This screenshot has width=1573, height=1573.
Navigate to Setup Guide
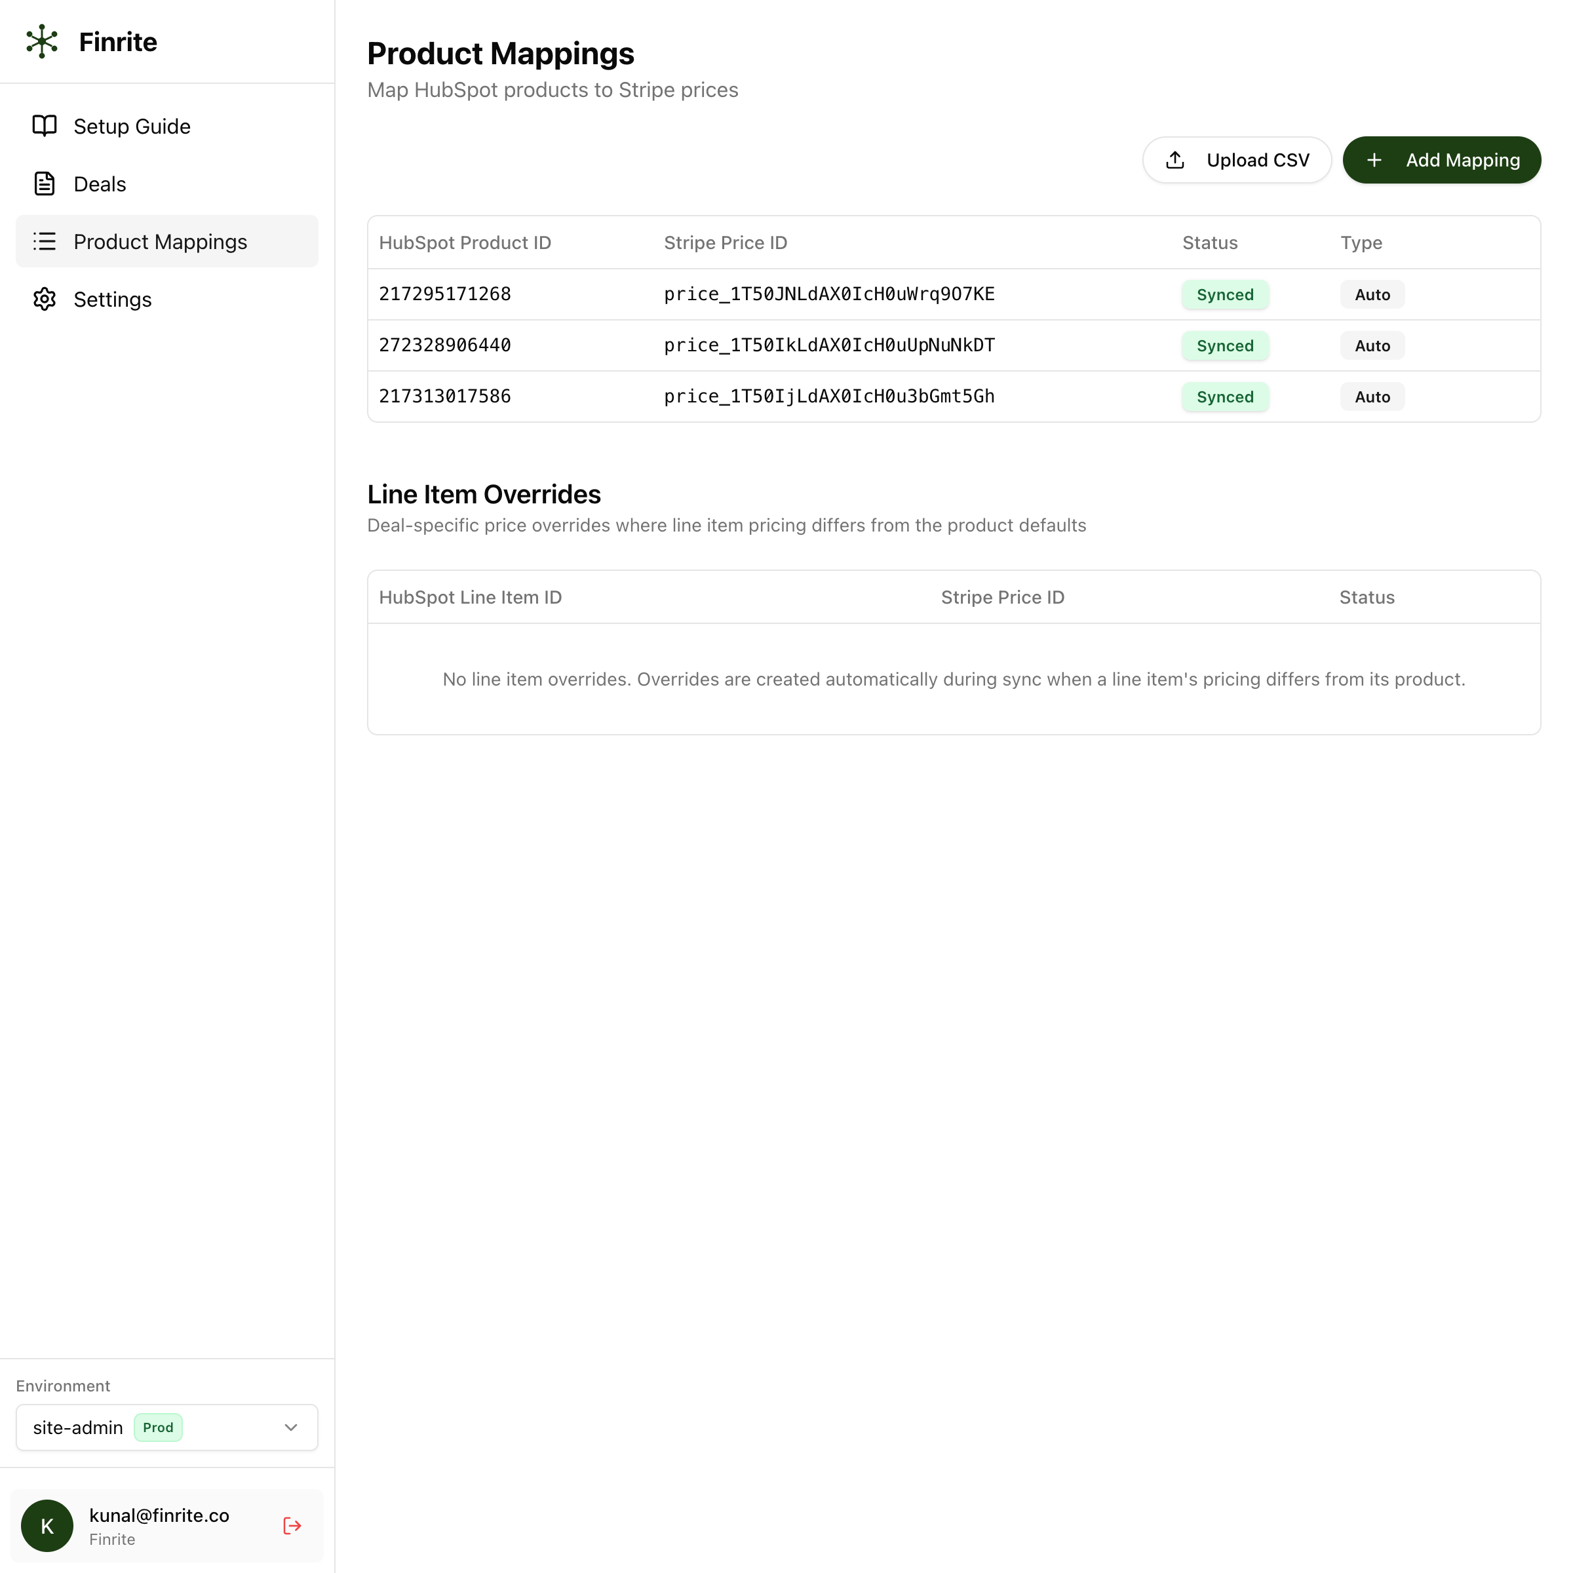[131, 126]
